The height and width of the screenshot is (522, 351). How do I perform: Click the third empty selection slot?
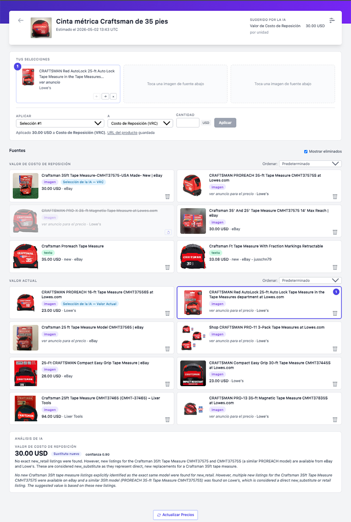click(x=283, y=84)
